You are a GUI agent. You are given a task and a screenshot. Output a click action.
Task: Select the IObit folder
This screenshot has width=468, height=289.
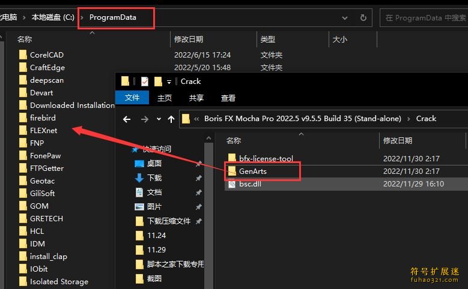click(33, 269)
